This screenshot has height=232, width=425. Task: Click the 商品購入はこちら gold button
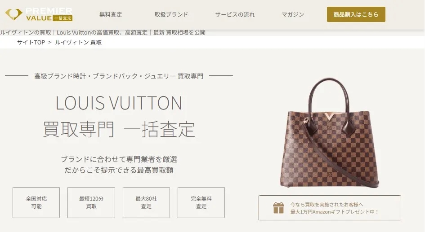[x=356, y=14]
